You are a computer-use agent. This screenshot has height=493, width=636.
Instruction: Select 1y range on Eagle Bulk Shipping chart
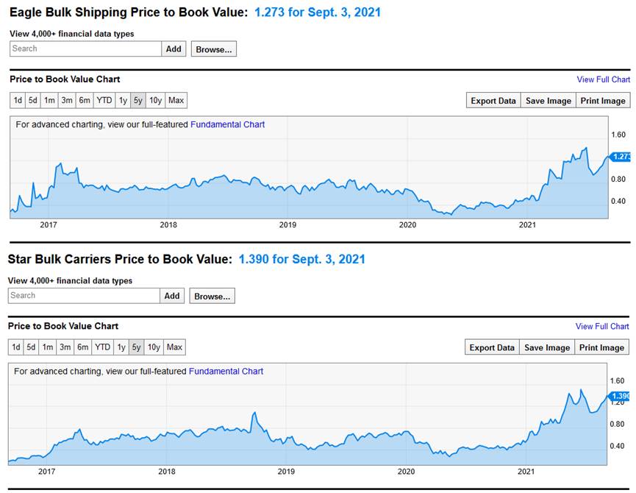123,100
